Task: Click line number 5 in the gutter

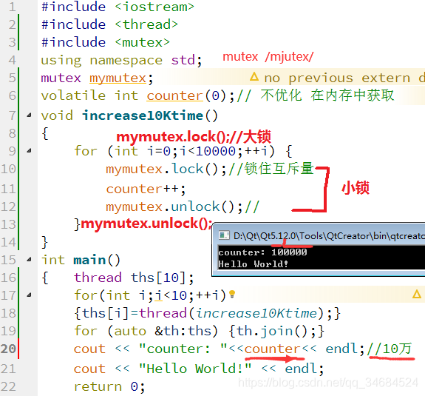Action: pyautogui.click(x=13, y=78)
